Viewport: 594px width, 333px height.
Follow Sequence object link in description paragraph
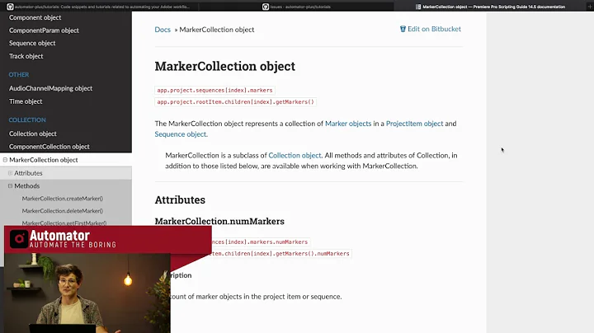tap(181, 134)
